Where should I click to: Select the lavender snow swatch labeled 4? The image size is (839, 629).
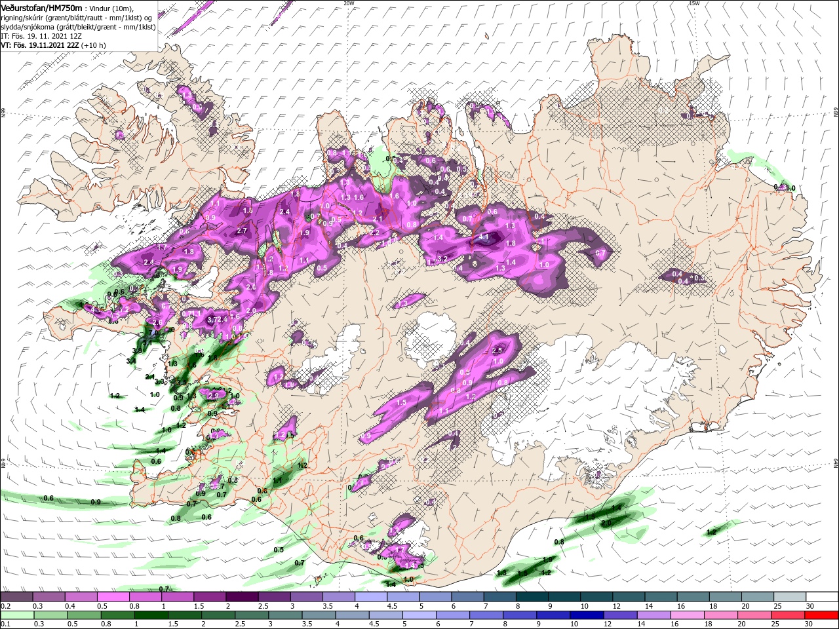coord(370,597)
